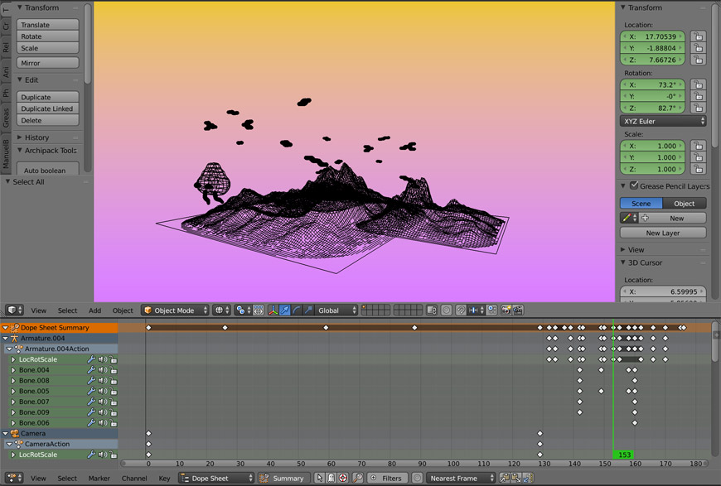Switch Grease Pencil source to Object
The width and height of the screenshot is (721, 486).
(685, 204)
